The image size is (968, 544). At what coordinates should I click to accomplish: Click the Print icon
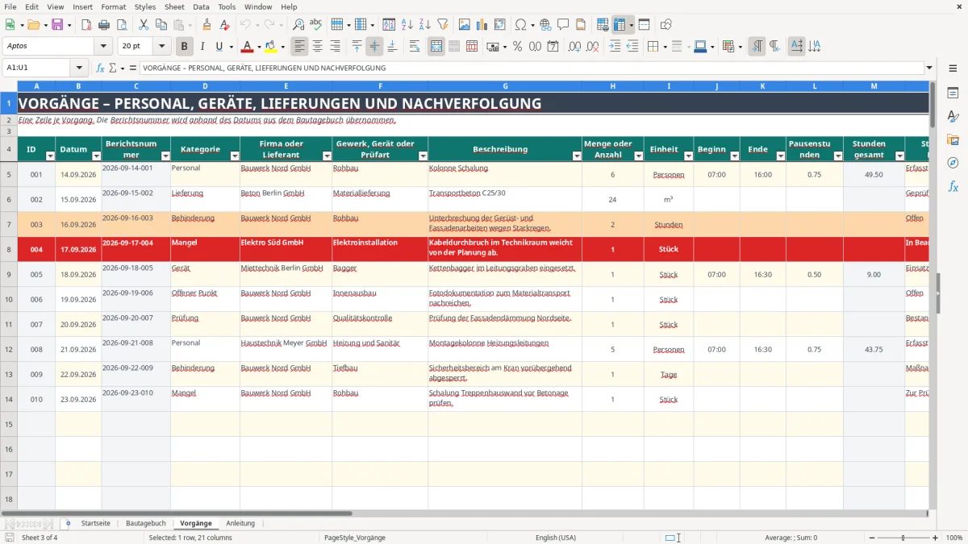coord(104,25)
